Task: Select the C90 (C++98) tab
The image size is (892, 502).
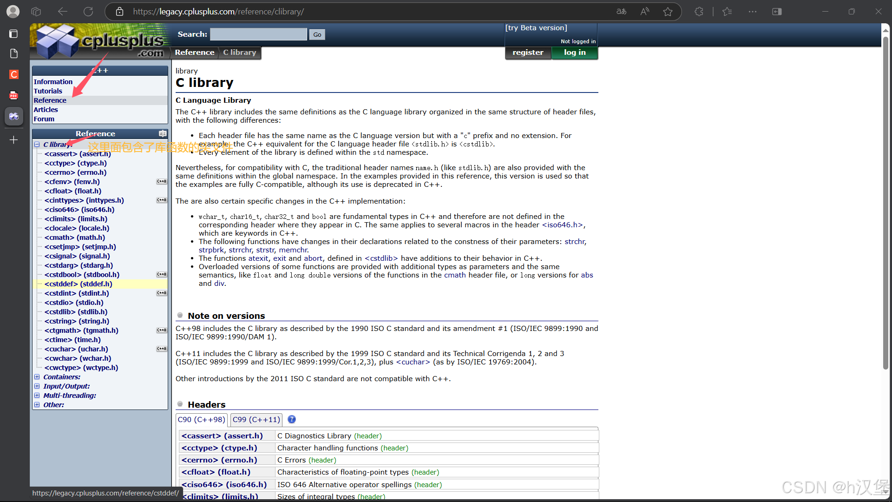Action: pos(201,419)
